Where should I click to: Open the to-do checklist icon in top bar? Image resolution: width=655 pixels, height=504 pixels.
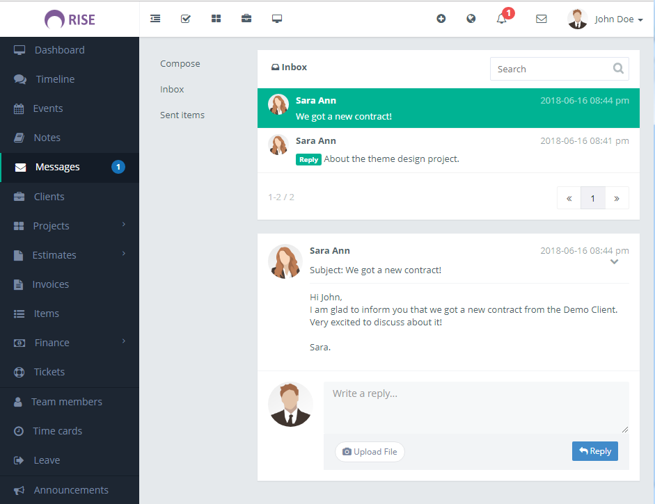pos(186,19)
